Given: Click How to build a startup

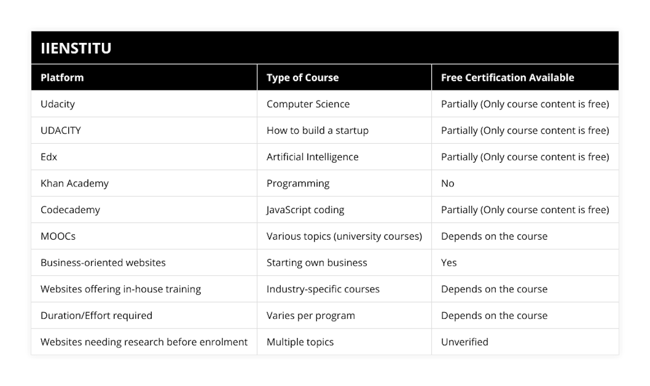Looking at the screenshot, I should 317,131.
